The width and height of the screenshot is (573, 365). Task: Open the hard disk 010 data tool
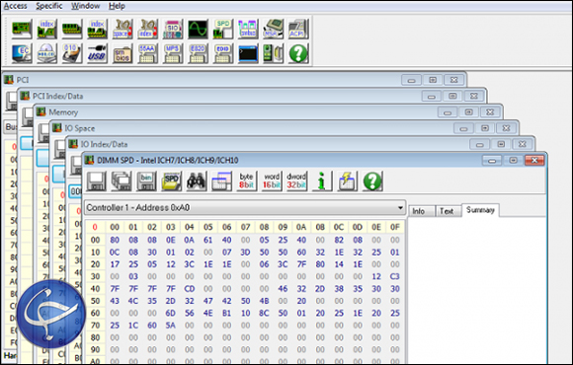point(72,53)
